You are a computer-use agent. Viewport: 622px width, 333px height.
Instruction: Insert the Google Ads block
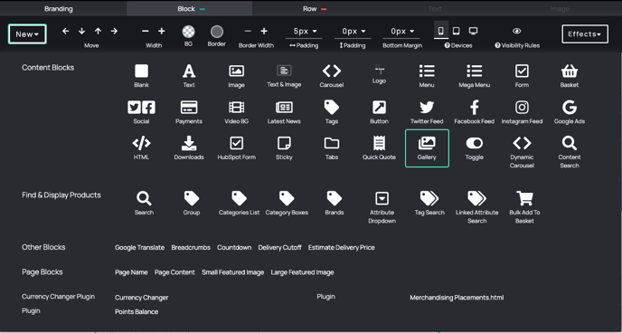coord(570,112)
